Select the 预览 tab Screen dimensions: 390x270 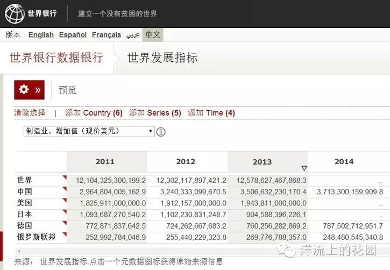[67, 90]
